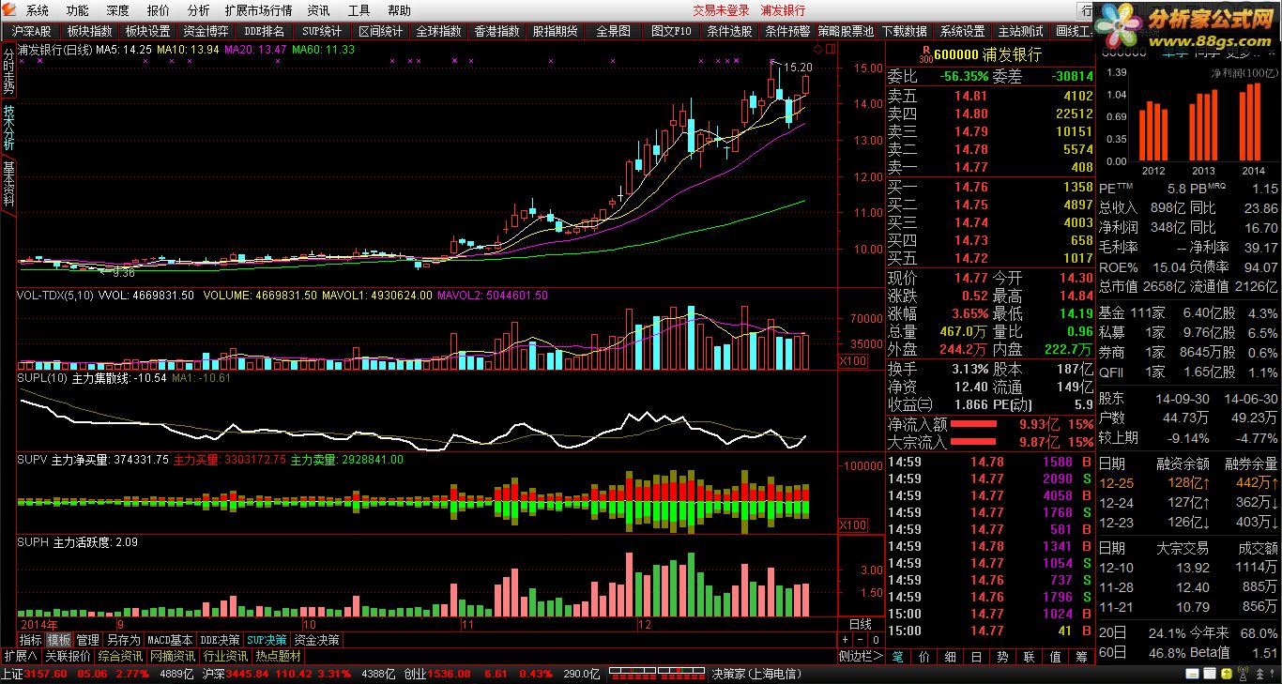Open the 工具 menu
The image size is (1282, 684).
click(359, 10)
